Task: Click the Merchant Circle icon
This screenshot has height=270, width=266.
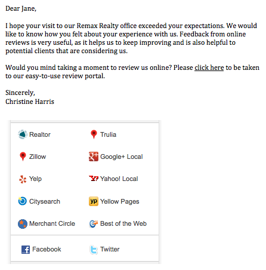Action: click(x=23, y=224)
